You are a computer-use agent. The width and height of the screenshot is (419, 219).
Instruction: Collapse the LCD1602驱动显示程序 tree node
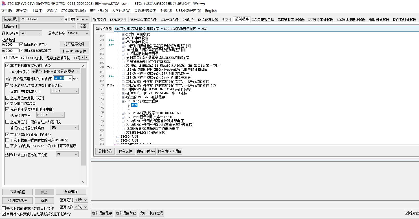[x=123, y=101]
